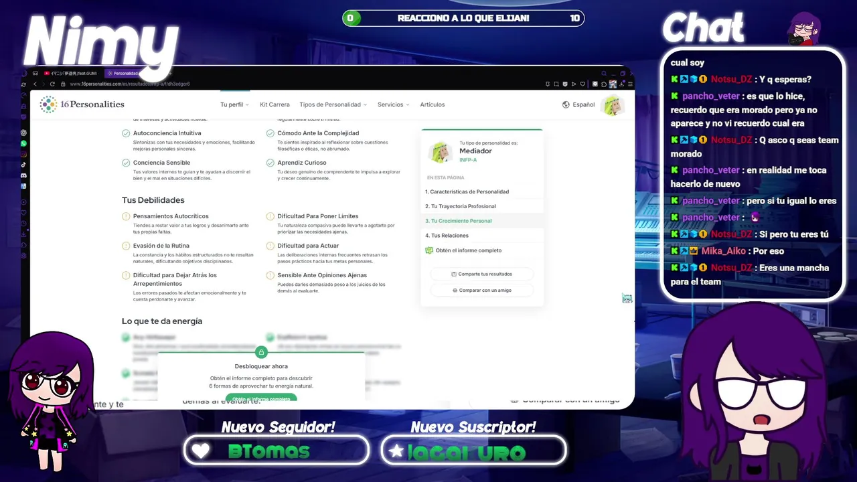Go to 1. Características de Personalidad

click(467, 191)
